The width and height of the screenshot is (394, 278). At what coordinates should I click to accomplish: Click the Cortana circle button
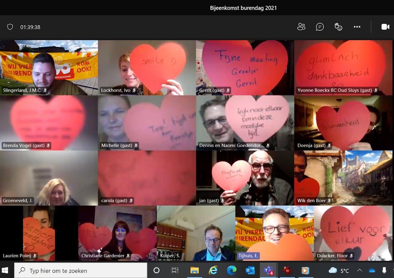(156, 270)
